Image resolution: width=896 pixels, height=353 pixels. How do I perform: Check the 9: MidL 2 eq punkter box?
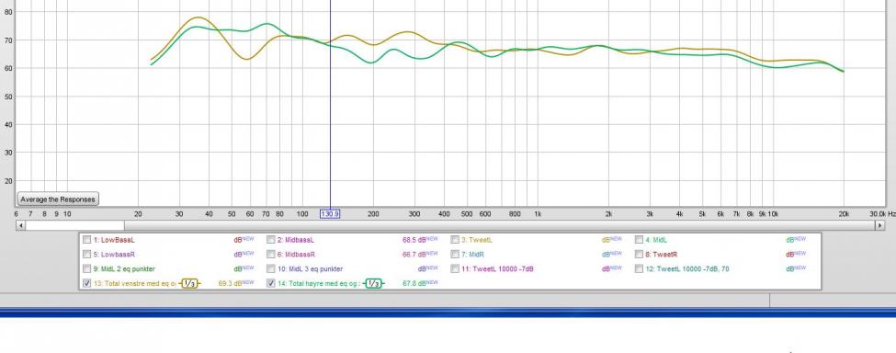[86, 268]
